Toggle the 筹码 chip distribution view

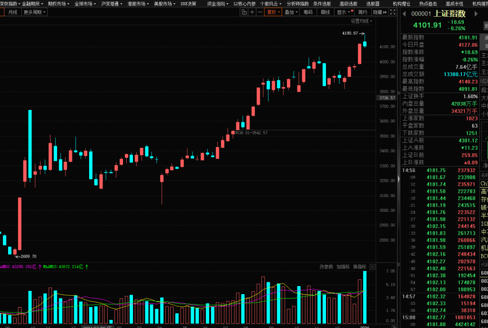[308, 12]
